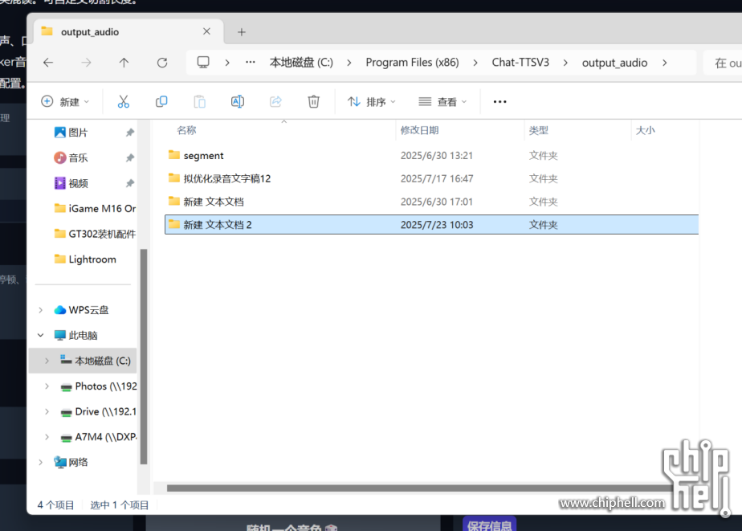
Task: Expand chevron after output_audio in path
Action: [x=664, y=63]
